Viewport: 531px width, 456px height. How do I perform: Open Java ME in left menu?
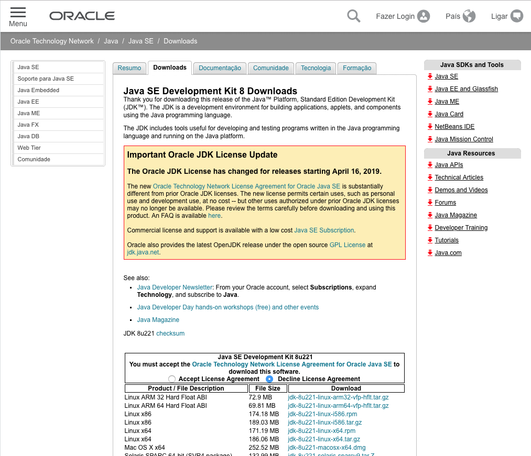(x=58, y=113)
